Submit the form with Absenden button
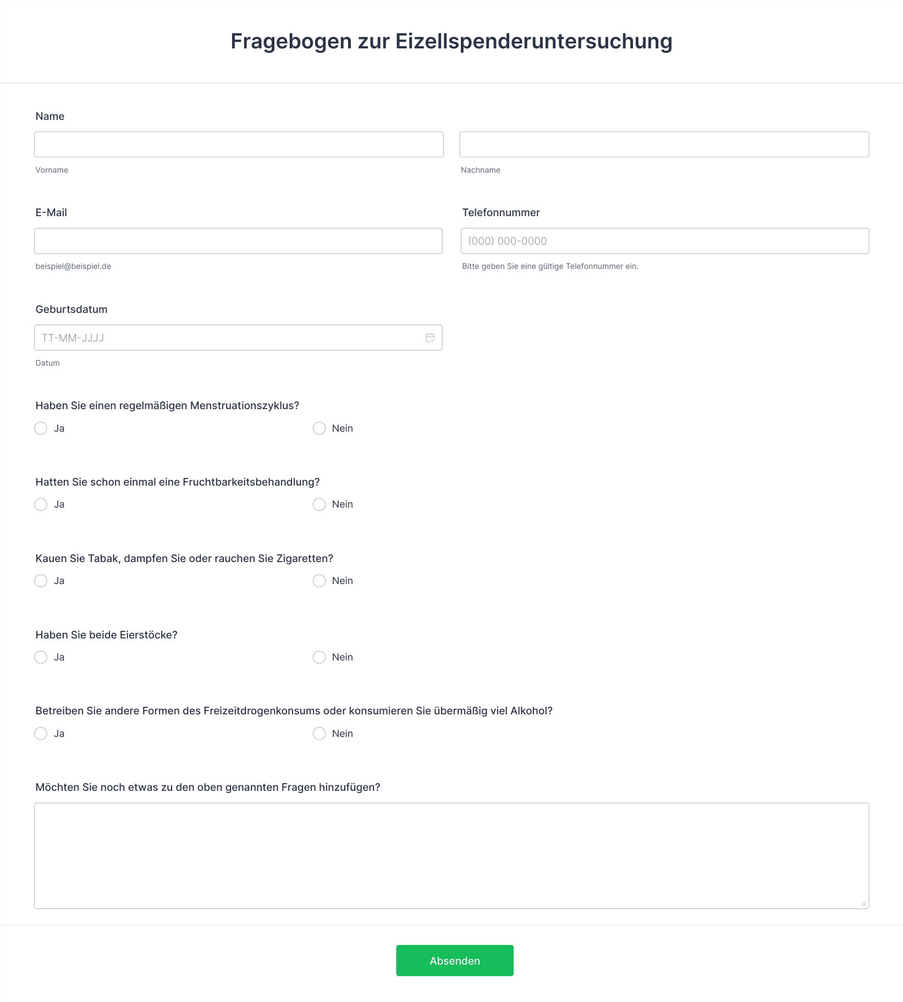The width and height of the screenshot is (903, 1002). click(455, 961)
